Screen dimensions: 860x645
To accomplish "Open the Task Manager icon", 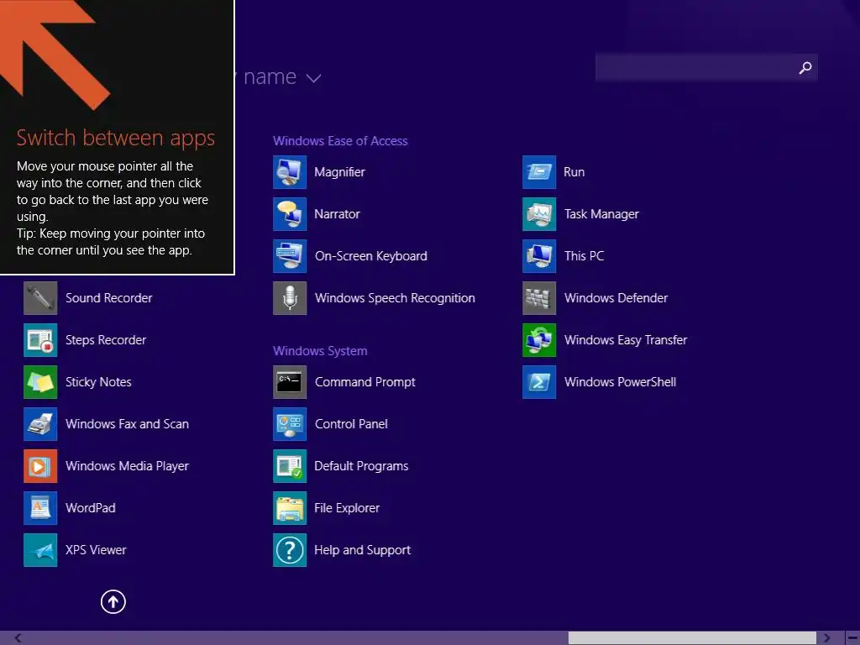I will point(539,214).
